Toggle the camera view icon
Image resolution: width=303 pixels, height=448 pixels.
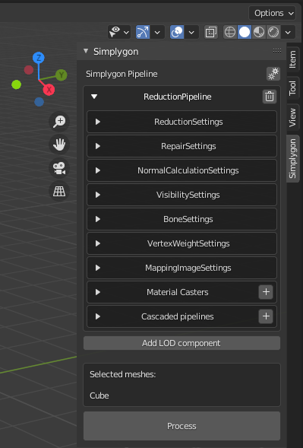(59, 167)
